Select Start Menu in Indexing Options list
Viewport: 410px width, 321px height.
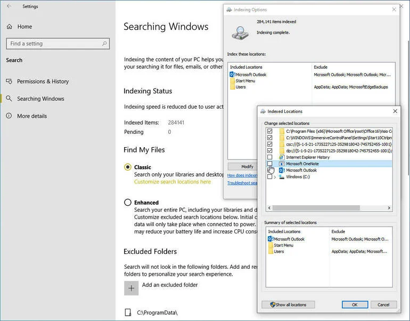click(245, 81)
